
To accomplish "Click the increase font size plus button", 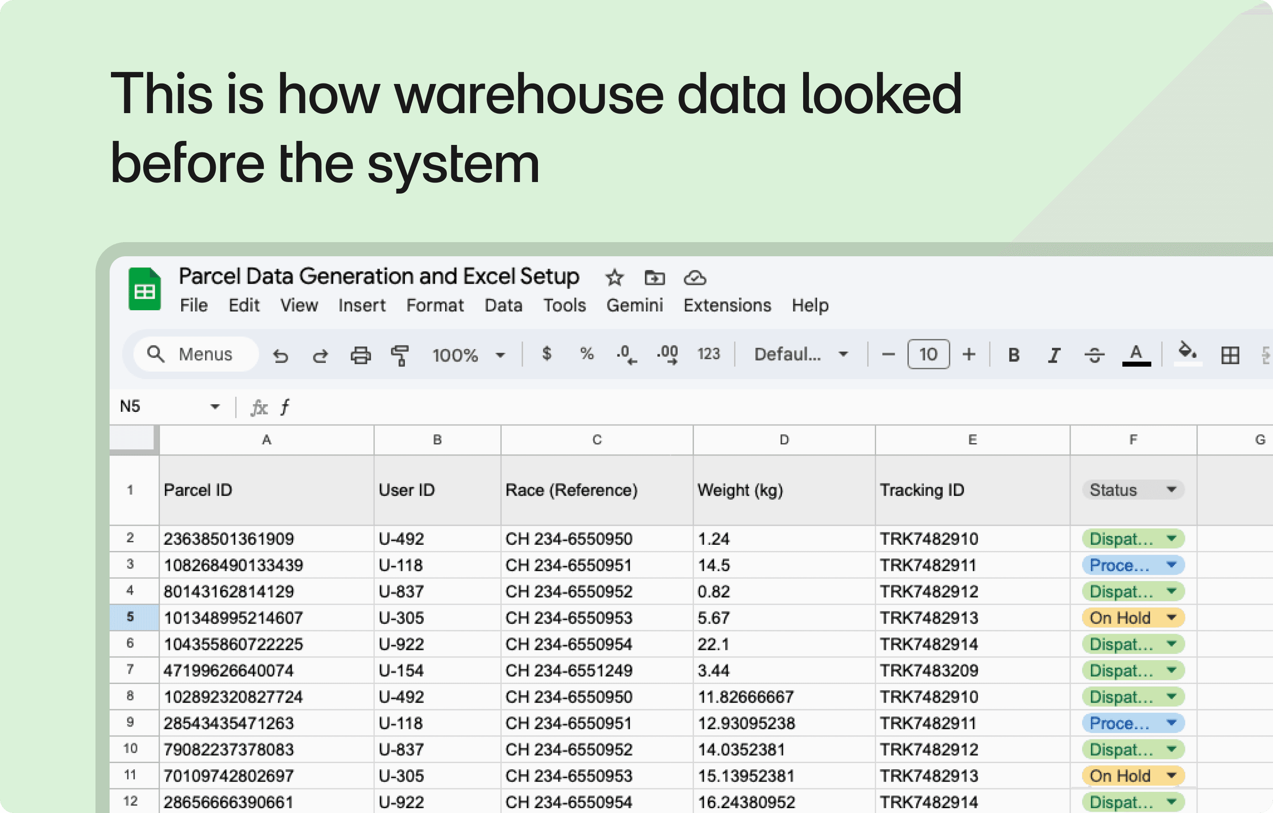I will click(x=969, y=354).
